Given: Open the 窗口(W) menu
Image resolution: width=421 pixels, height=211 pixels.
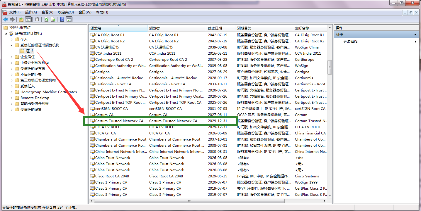Looking at the screenshot, I should pyautogui.click(x=85, y=12).
